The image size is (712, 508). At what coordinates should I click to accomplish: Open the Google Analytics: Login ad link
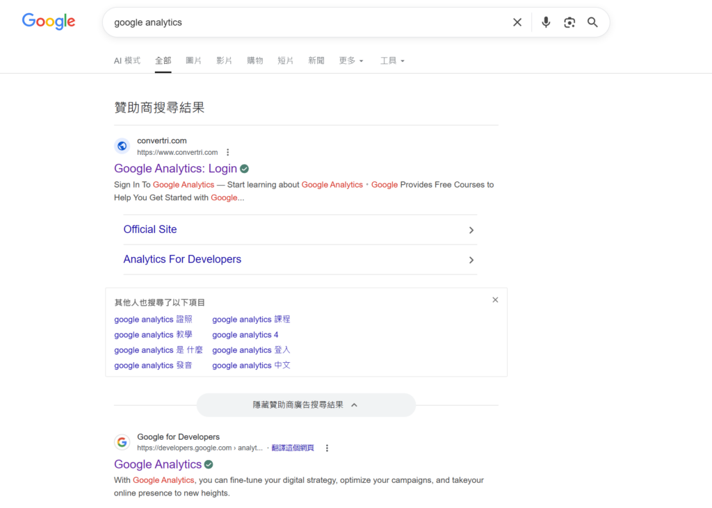point(175,169)
